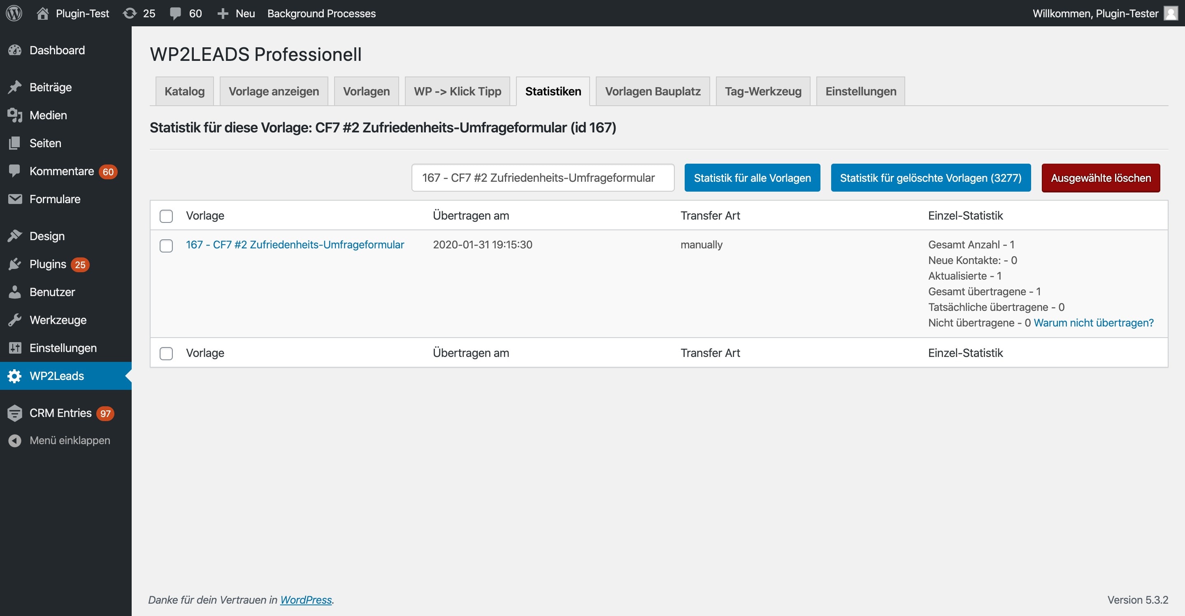The width and height of the screenshot is (1185, 616).
Task: Click the Benutzer person icon
Action: tap(15, 292)
